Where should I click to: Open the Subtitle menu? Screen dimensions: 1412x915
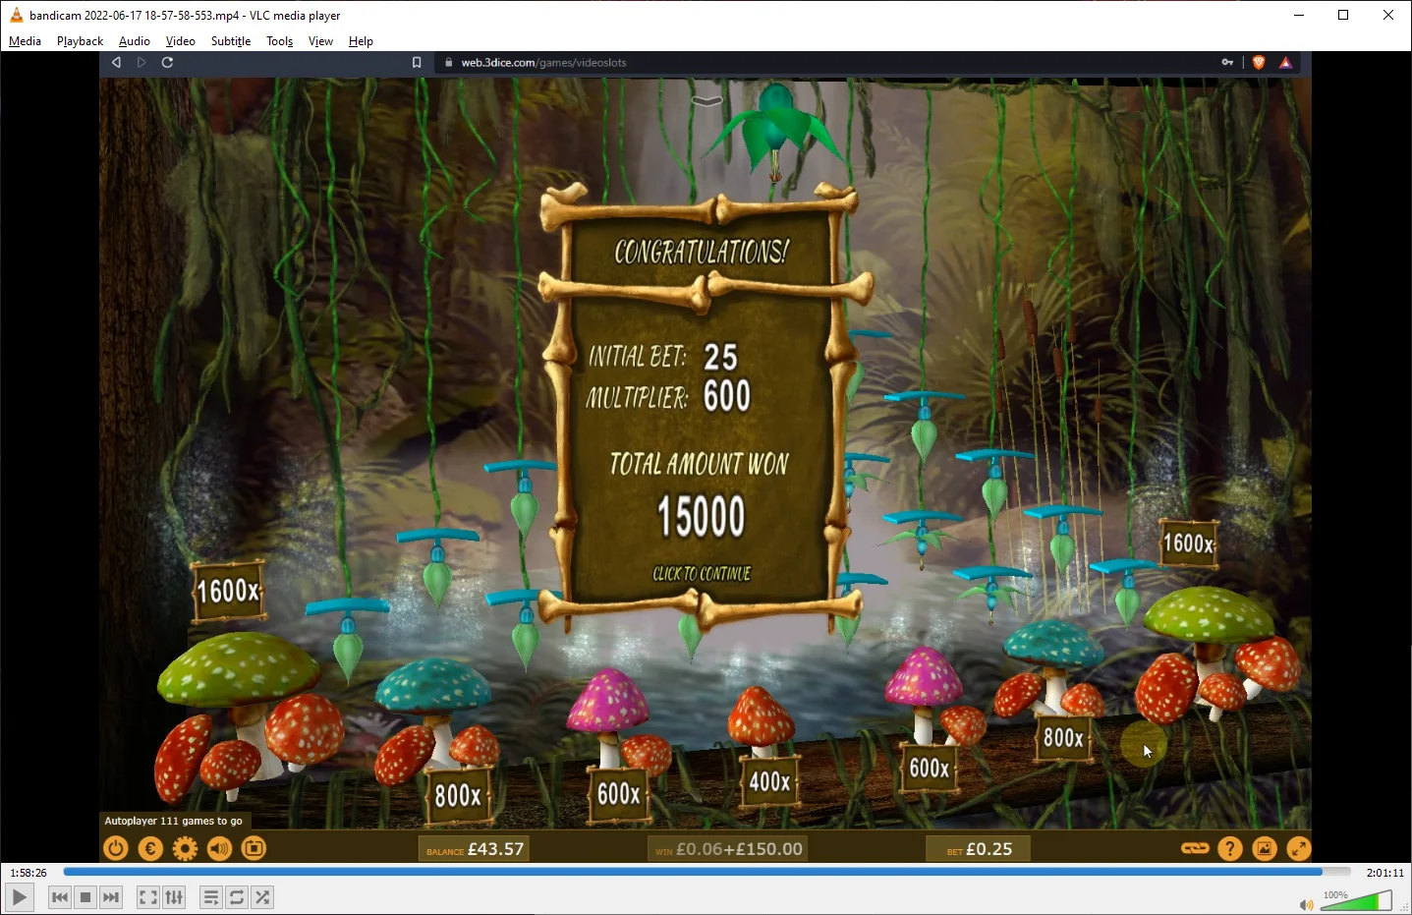click(x=231, y=41)
